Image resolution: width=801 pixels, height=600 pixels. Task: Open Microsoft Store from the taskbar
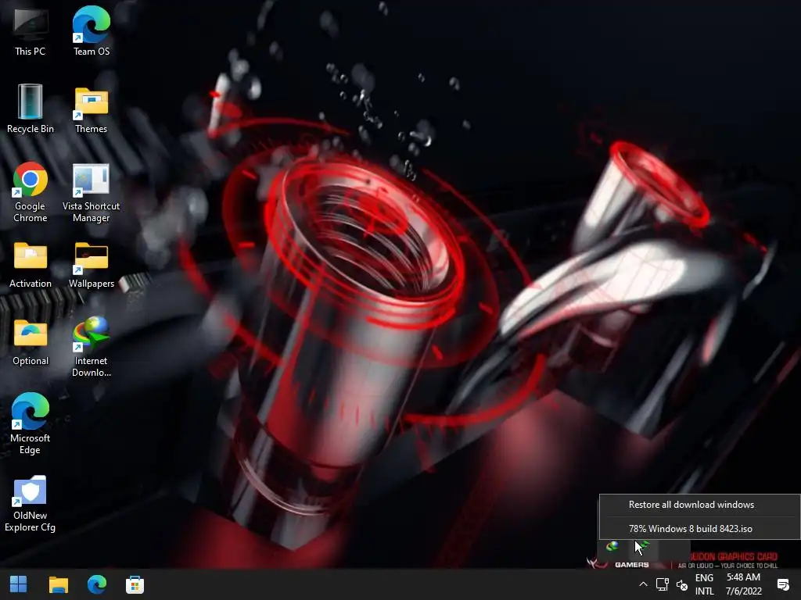click(135, 584)
